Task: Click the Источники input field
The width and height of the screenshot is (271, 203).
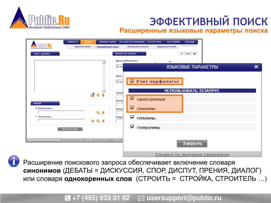Action: pyautogui.click(x=61, y=121)
